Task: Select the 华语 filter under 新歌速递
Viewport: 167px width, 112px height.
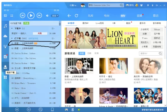Action: coord(82,53)
